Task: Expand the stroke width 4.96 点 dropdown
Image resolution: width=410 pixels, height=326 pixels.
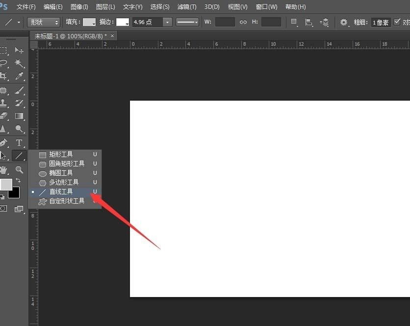Action: click(x=168, y=22)
